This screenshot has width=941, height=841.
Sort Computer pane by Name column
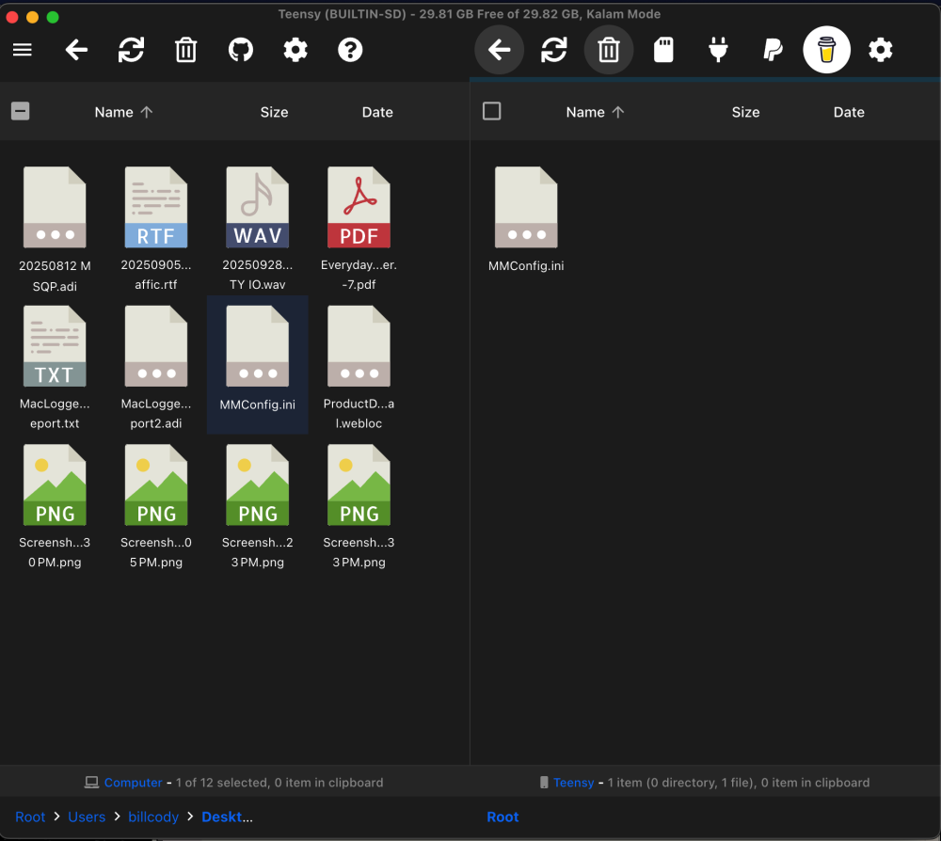(123, 112)
